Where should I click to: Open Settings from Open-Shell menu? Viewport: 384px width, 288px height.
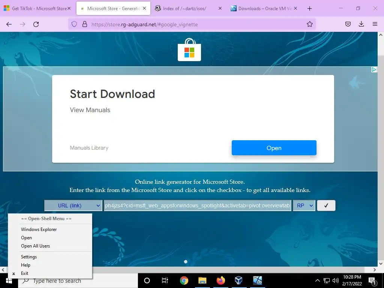(50, 257)
